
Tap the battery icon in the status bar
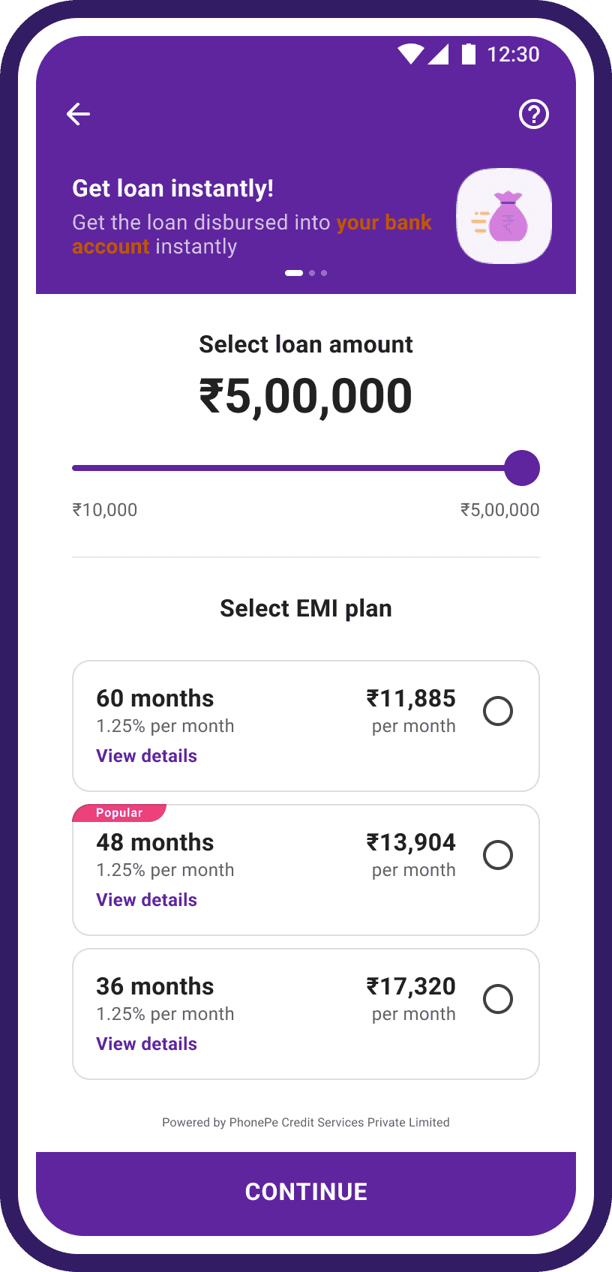[467, 53]
